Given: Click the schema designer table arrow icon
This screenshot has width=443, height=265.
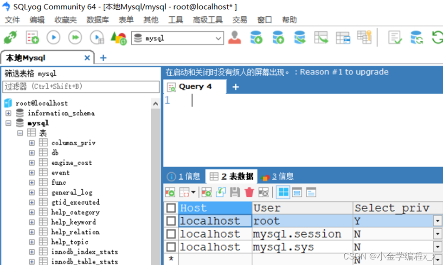Looking at the screenshot, I should (321, 38).
